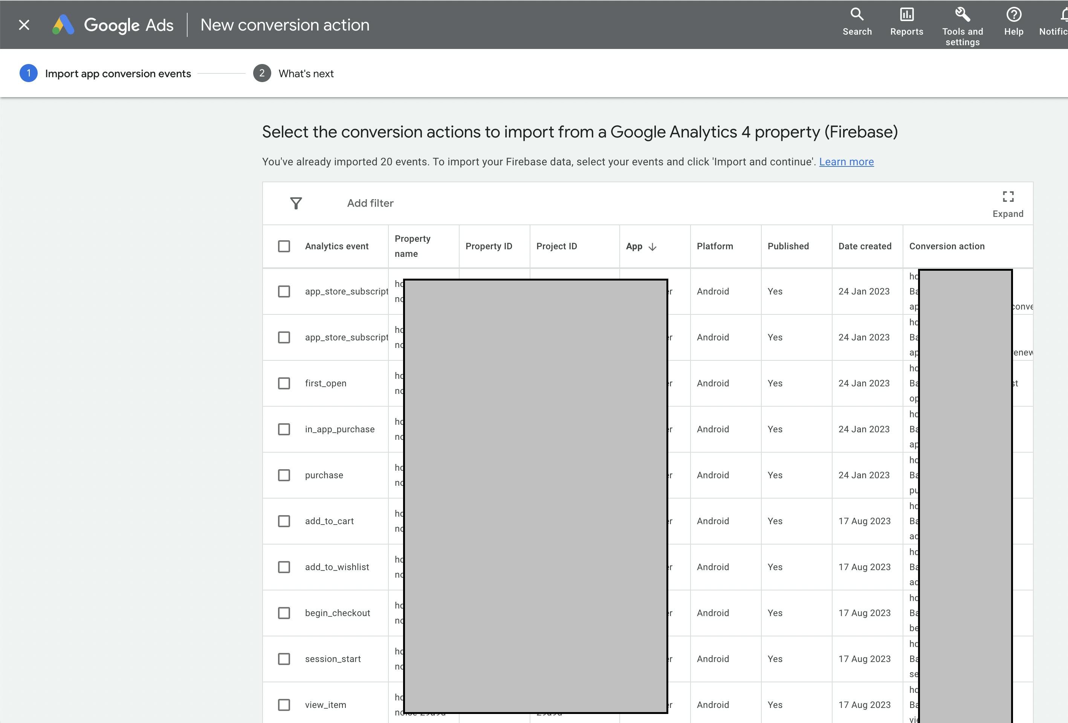
Task: Click the filter funnel icon
Action: [x=296, y=203]
